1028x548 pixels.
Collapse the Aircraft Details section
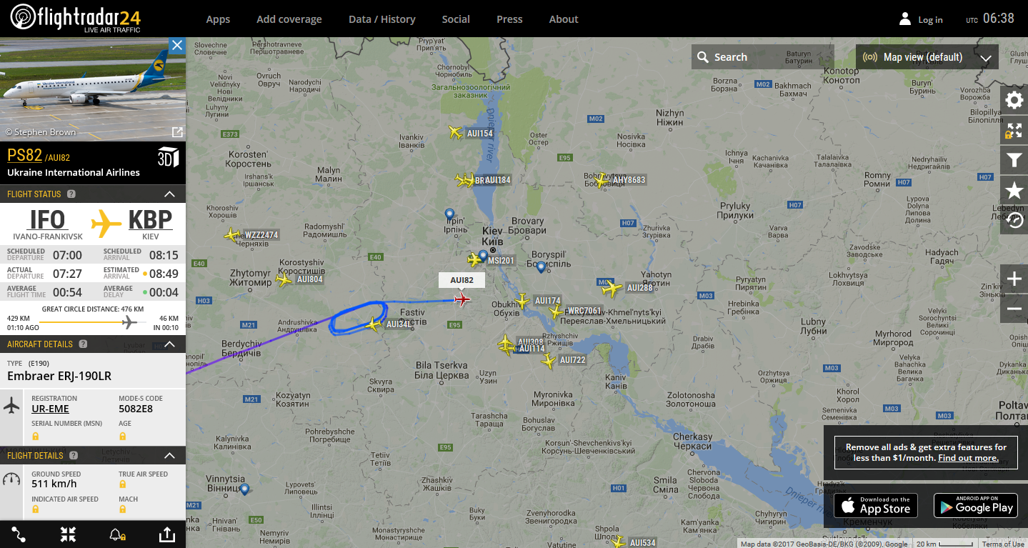point(169,344)
